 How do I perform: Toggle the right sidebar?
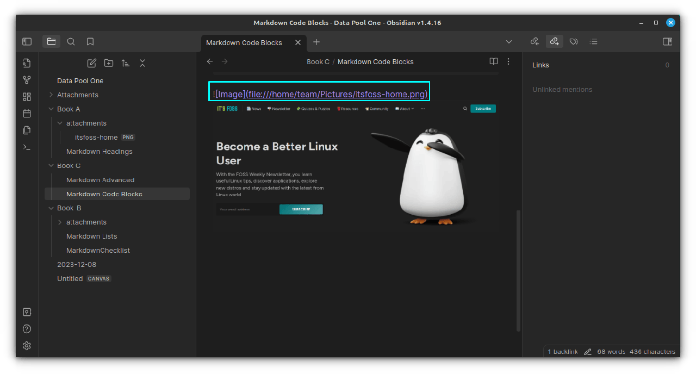pos(667,42)
